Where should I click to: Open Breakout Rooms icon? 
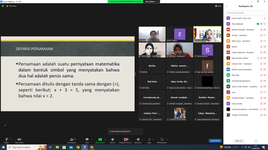coord(126,140)
